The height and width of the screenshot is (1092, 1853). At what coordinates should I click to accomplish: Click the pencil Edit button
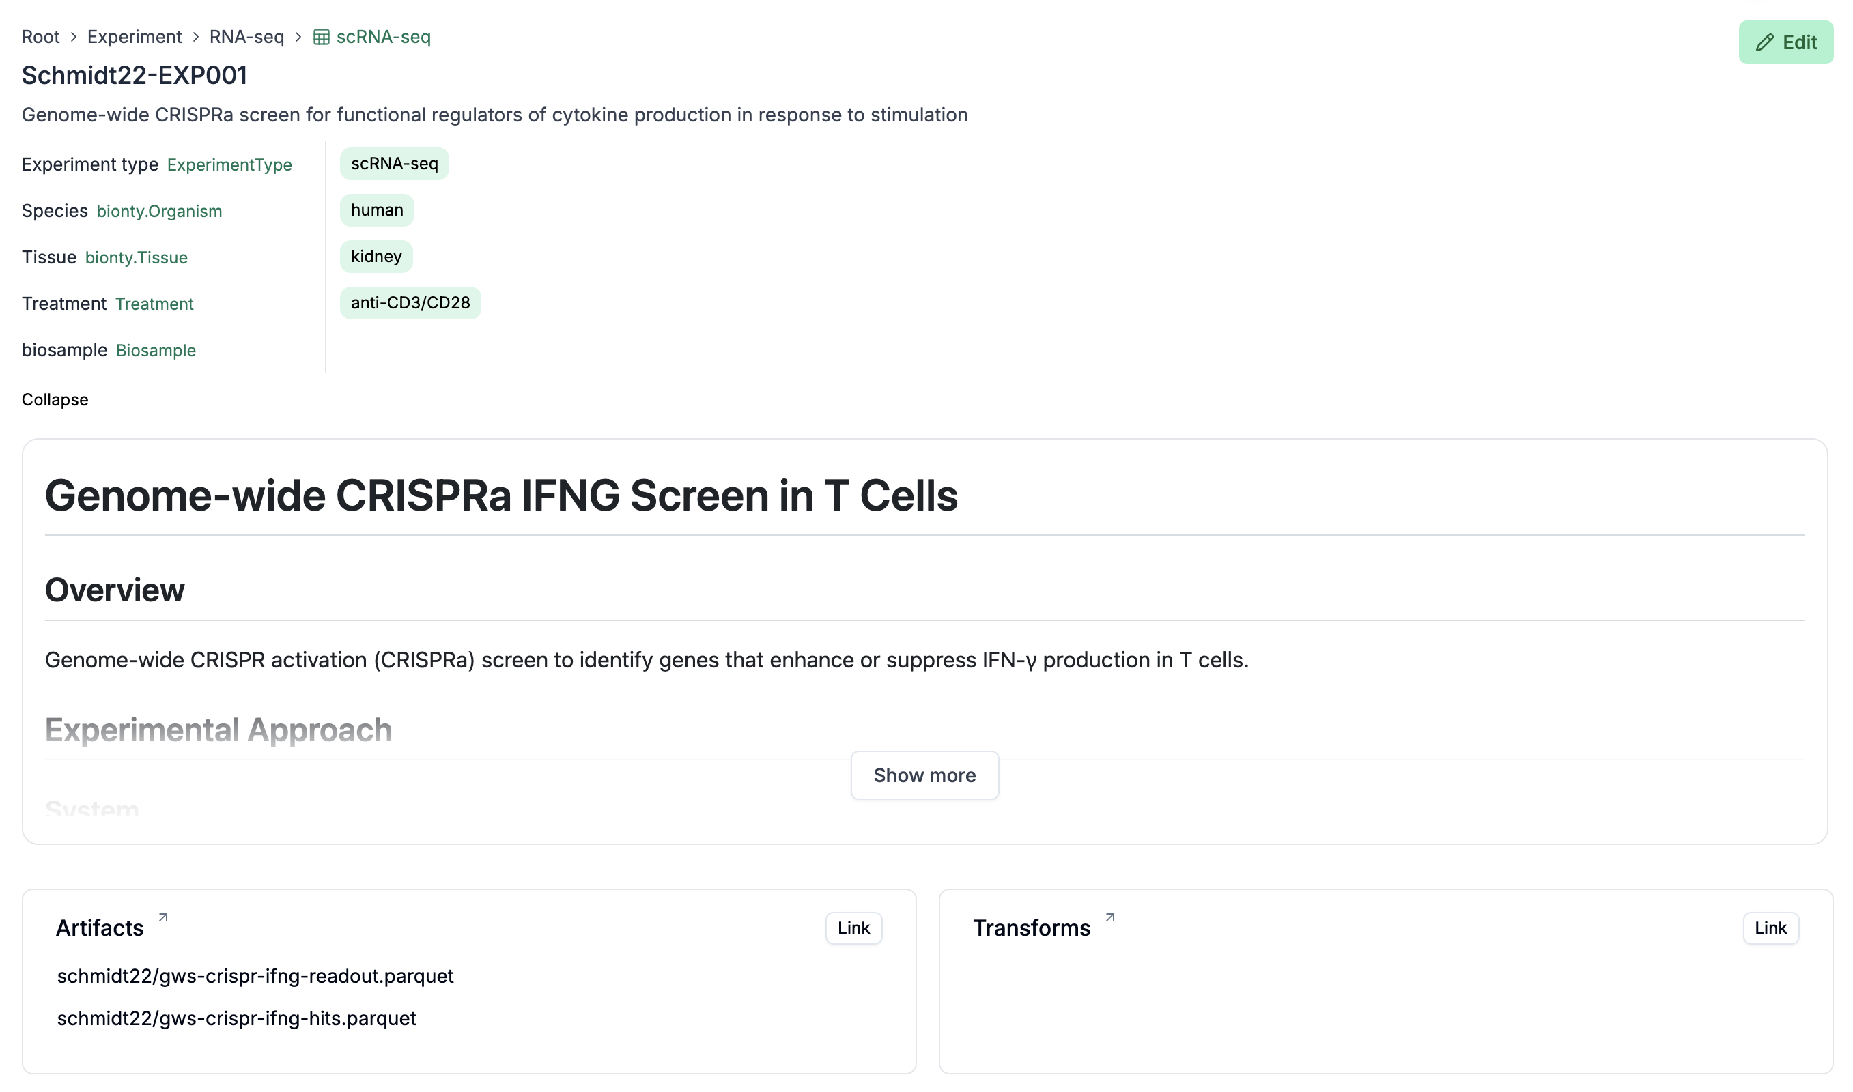pyautogui.click(x=1785, y=43)
